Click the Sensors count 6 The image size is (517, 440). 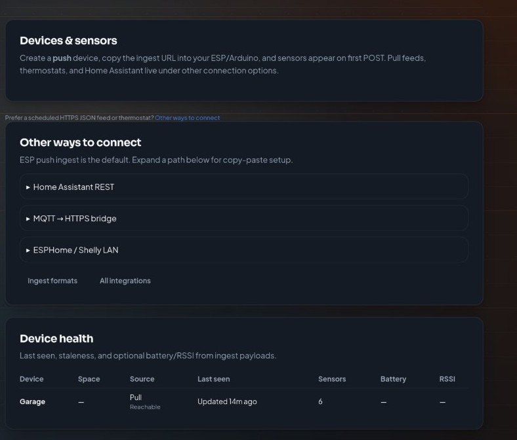[320, 401]
